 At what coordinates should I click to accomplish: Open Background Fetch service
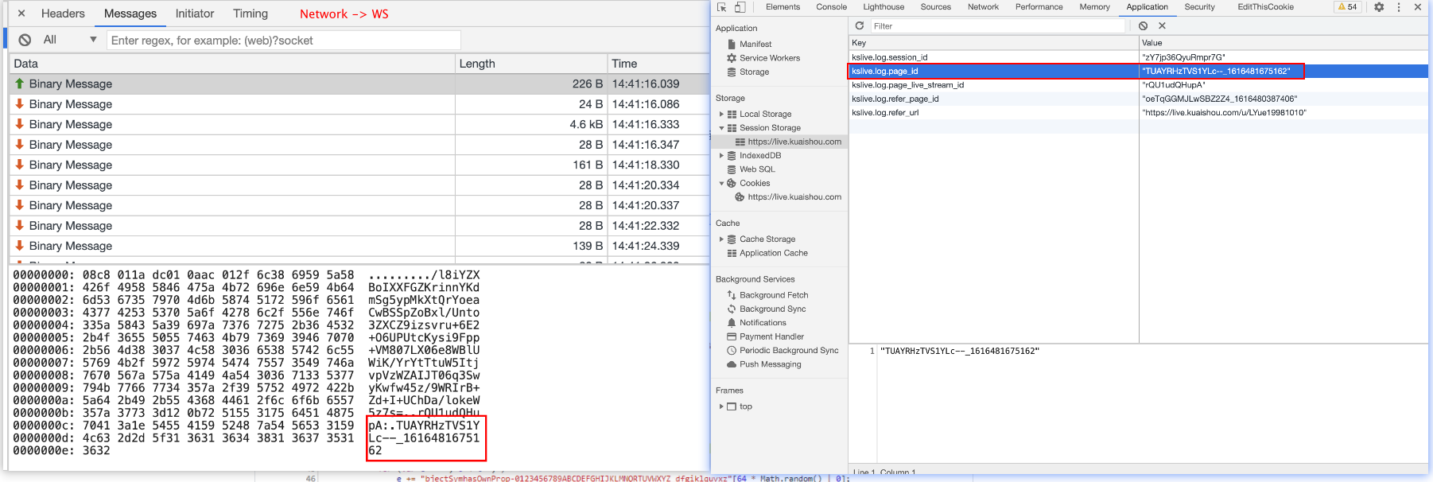774,295
